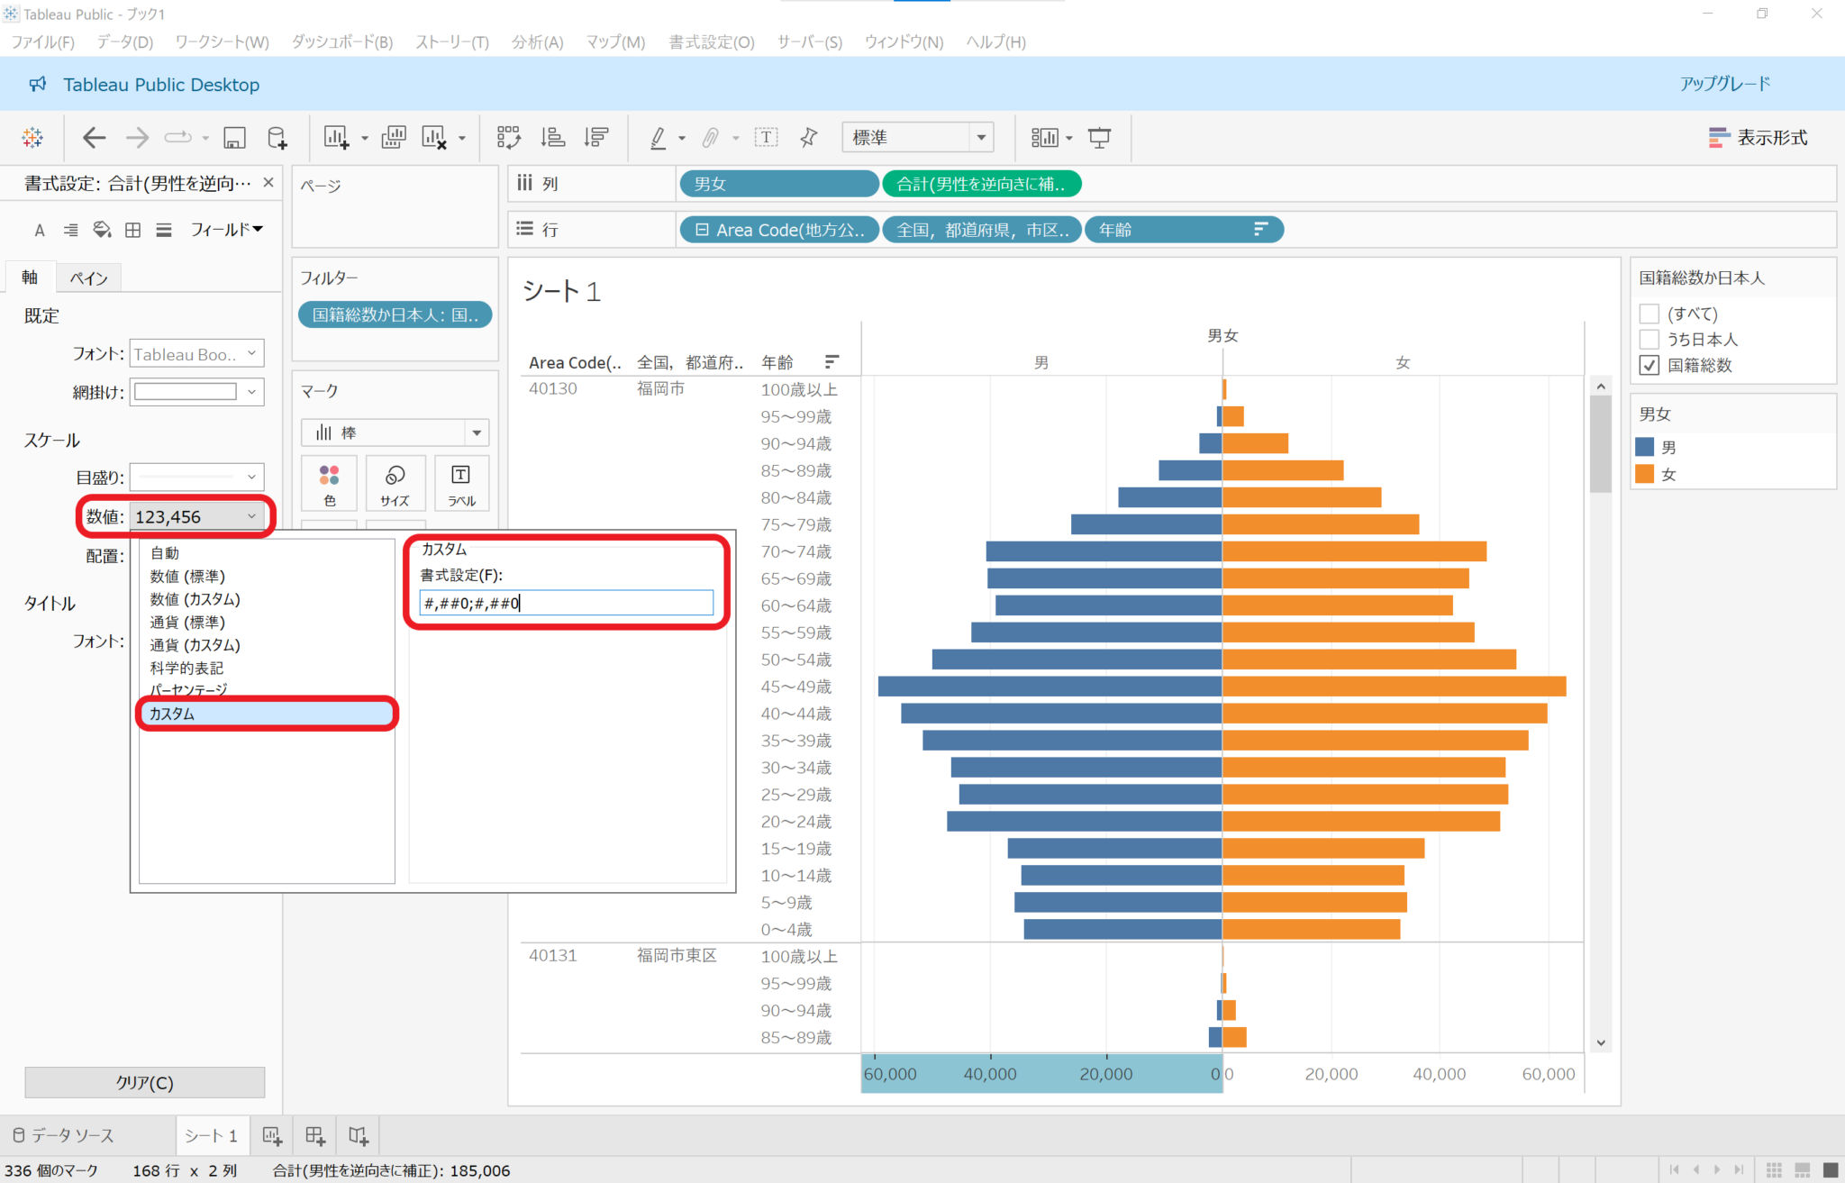Click the Highlight pen icon
Screen dimensions: 1845x1183
coord(659,137)
